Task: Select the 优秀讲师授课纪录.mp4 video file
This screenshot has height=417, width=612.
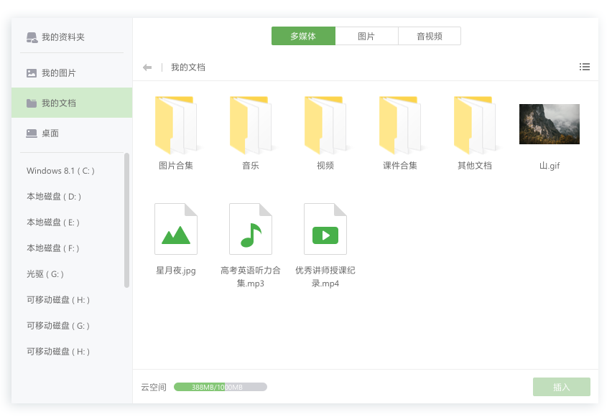Action: point(325,229)
